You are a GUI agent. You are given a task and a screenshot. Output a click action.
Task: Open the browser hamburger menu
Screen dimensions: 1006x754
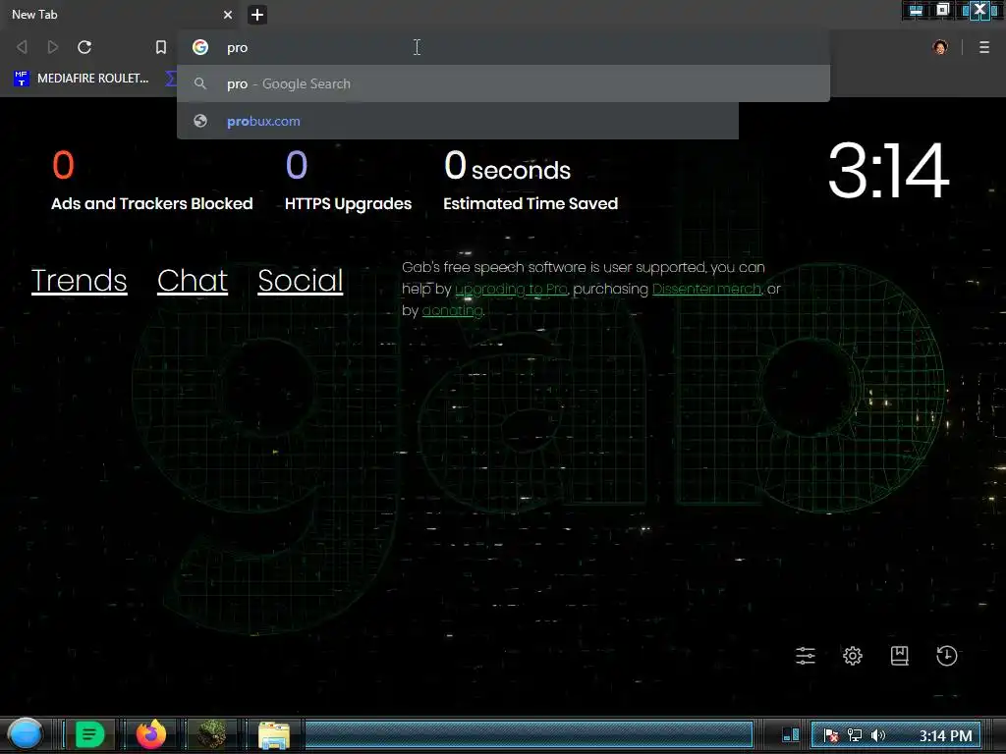984,47
